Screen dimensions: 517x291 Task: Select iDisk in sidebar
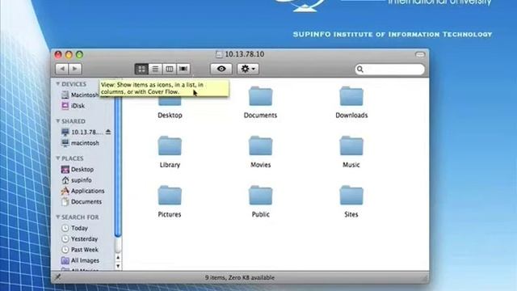click(74, 106)
